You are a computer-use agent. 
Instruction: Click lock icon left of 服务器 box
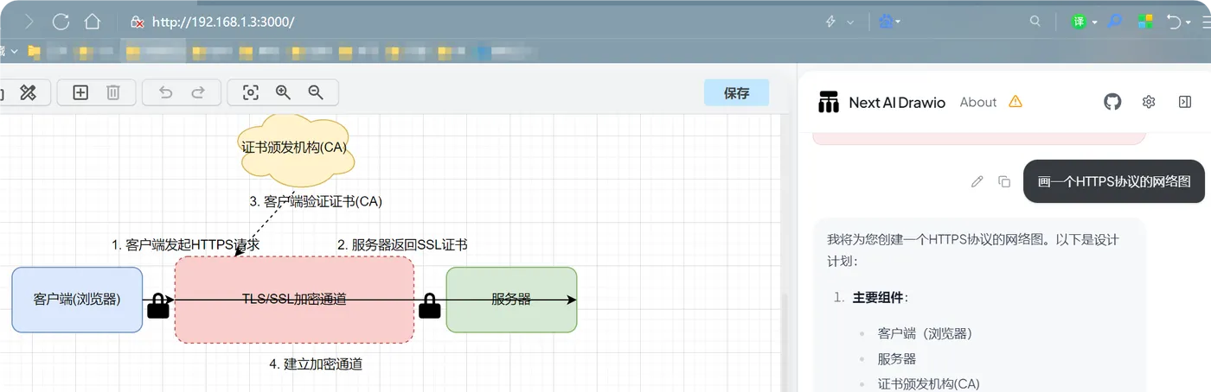[430, 306]
